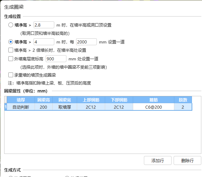The image size is (202, 177).
Task: Select the 下部钢筋 cell in row 1
Action: [119, 107]
